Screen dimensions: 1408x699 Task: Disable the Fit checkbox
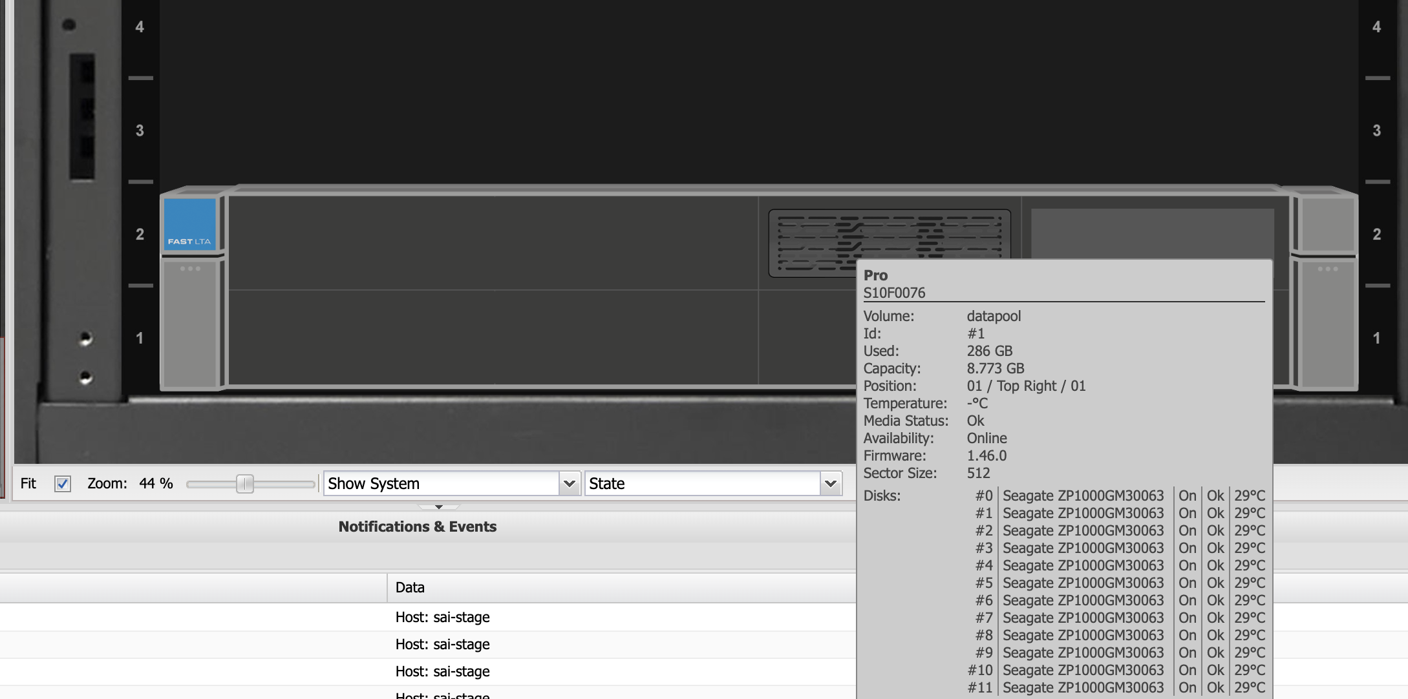(62, 484)
